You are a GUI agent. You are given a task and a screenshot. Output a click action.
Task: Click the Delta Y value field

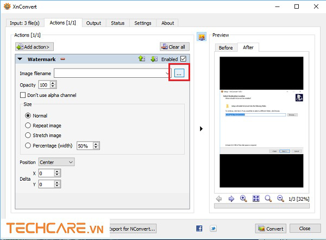pos(46,184)
